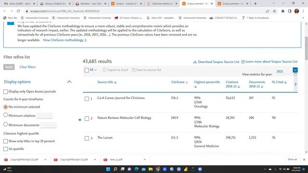
Task: Open the Nature Reviews Molecular Cell Biology link
Action: click(x=124, y=118)
